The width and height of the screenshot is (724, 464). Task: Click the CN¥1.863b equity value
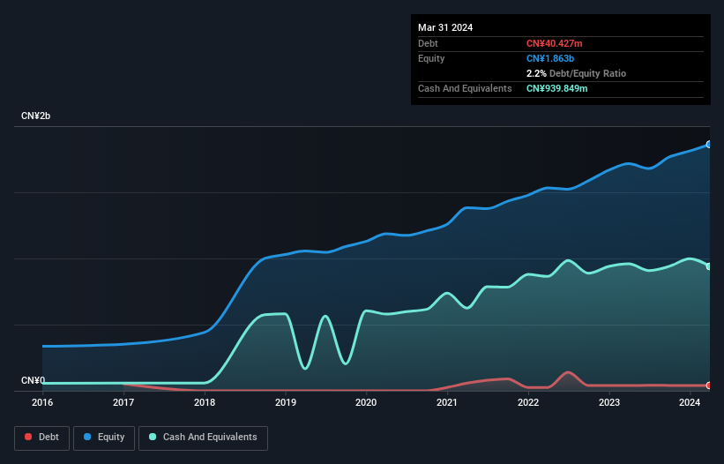click(550, 58)
